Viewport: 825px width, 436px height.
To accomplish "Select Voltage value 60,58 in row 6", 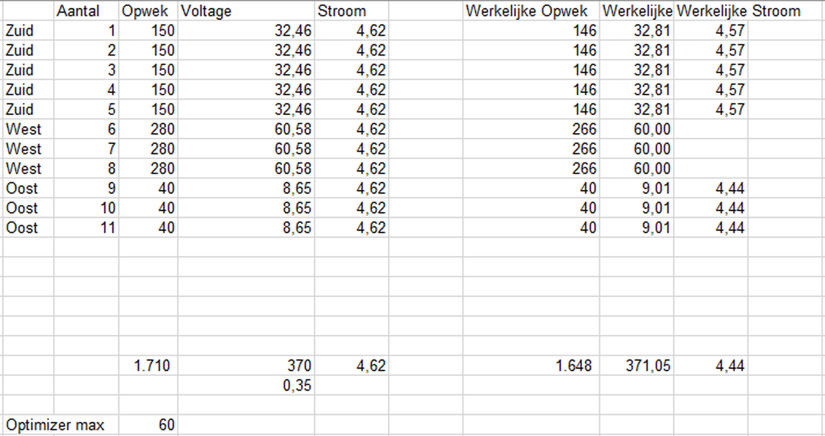I will click(x=246, y=129).
